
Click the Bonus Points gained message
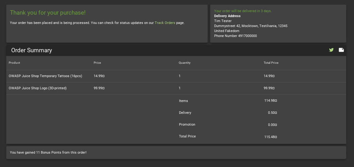[x=48, y=153]
